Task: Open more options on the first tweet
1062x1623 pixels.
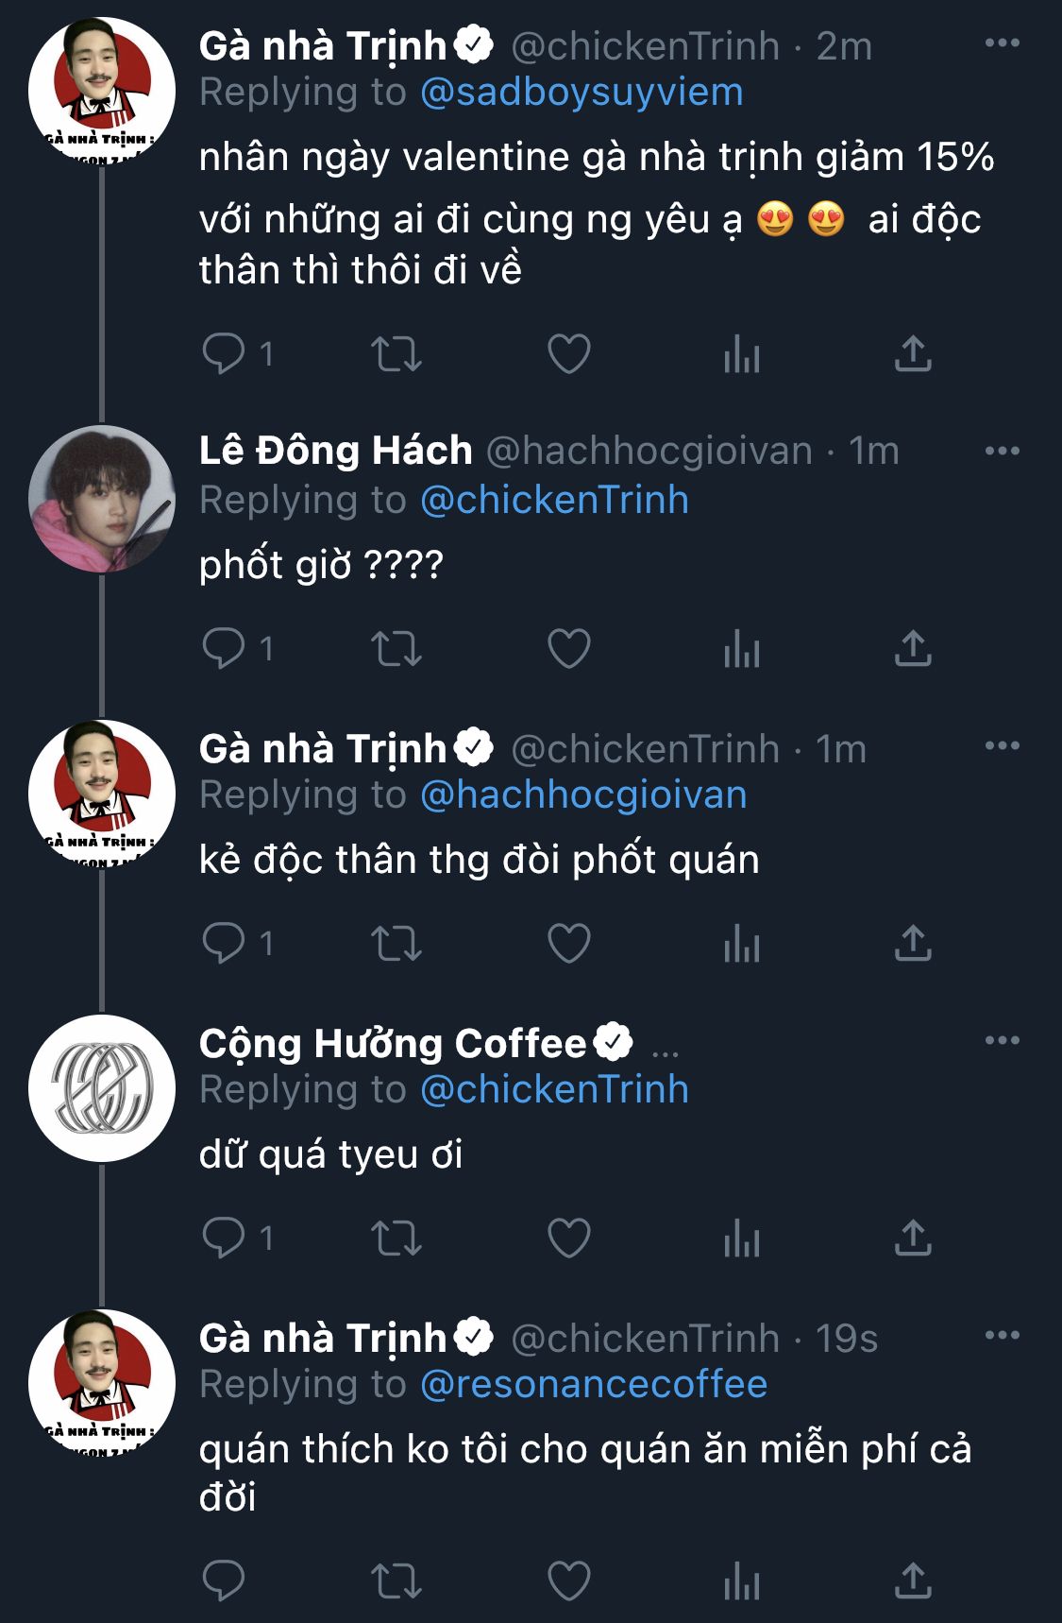Action: [1002, 43]
